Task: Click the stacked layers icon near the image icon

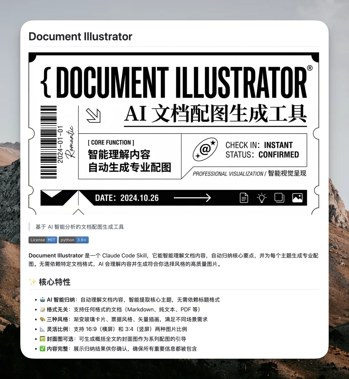Action: (279, 198)
